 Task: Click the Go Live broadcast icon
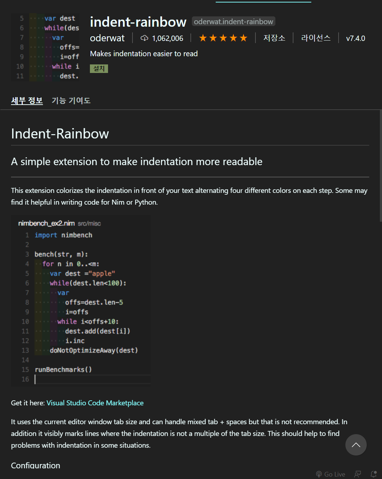[319, 474]
